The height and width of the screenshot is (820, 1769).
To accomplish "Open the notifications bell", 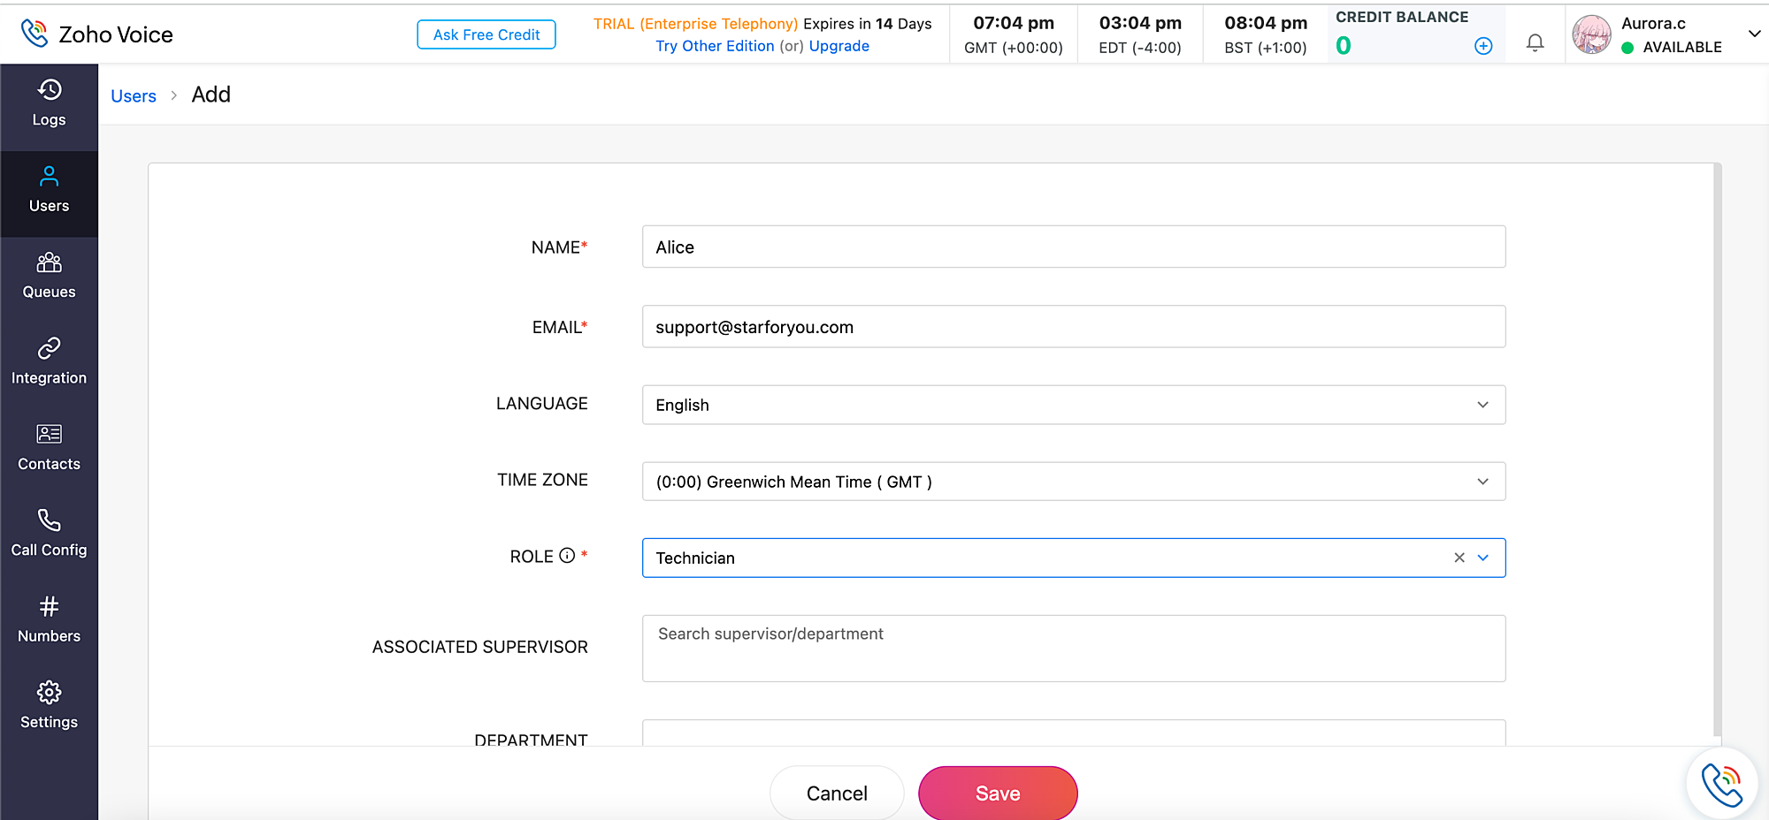I will tap(1535, 42).
